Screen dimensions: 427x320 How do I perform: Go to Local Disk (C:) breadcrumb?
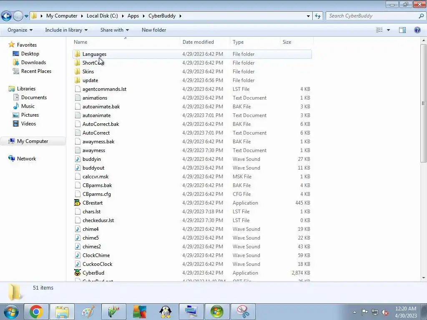click(x=103, y=16)
